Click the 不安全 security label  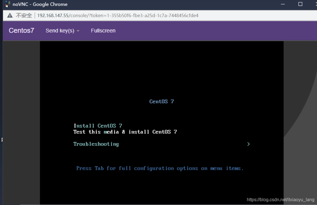coord(24,15)
